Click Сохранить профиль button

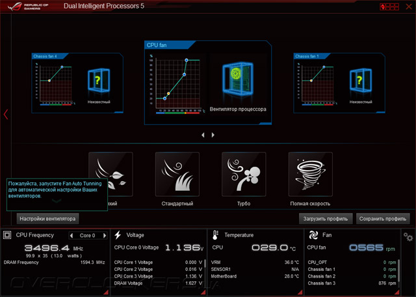[383, 219]
